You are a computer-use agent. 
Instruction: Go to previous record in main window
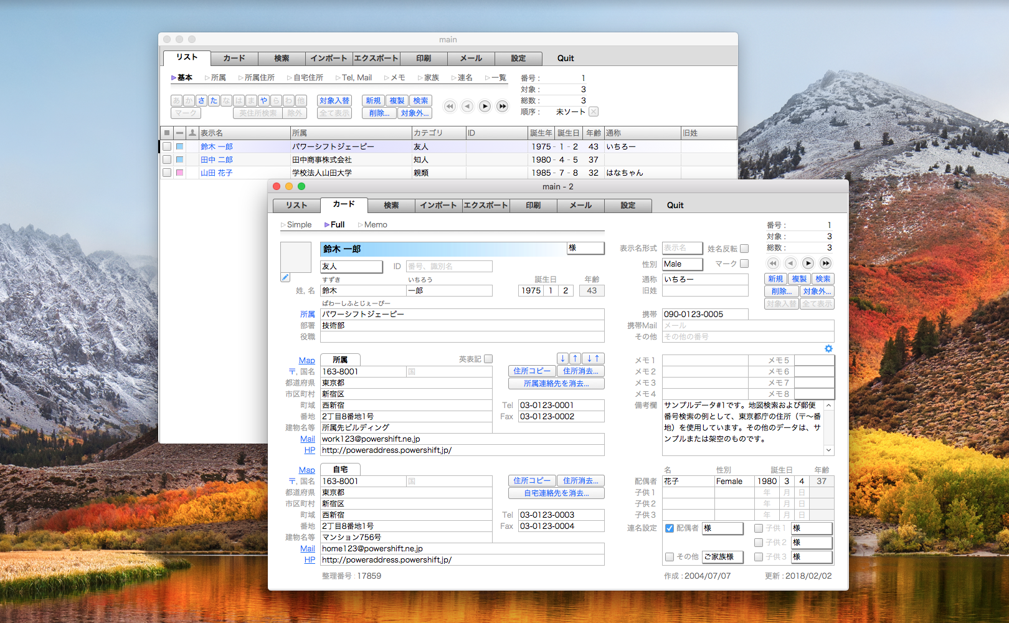[x=467, y=107]
